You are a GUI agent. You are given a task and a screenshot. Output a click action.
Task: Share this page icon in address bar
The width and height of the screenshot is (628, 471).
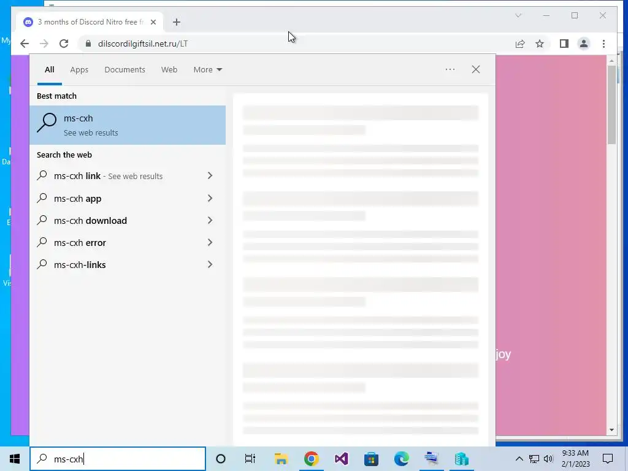(x=520, y=44)
